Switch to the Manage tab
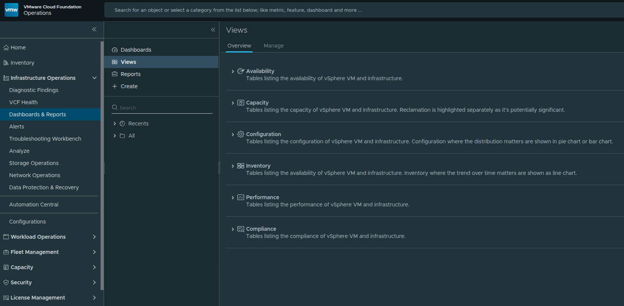 tap(274, 46)
